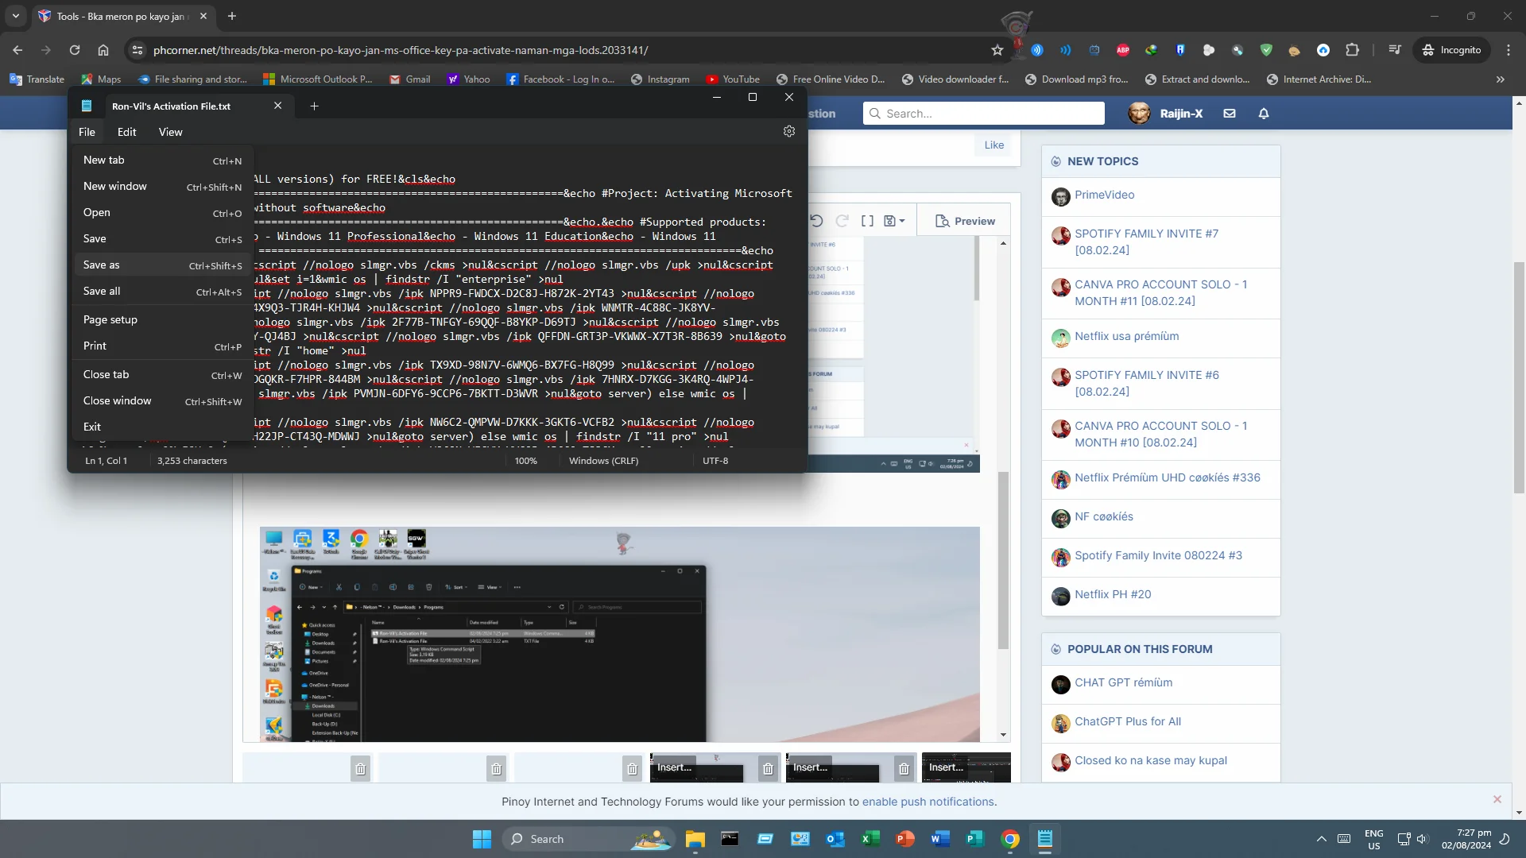Close Ron-Vil's Activation File.txt tab
Screen dimensions: 1526x858
click(x=277, y=106)
